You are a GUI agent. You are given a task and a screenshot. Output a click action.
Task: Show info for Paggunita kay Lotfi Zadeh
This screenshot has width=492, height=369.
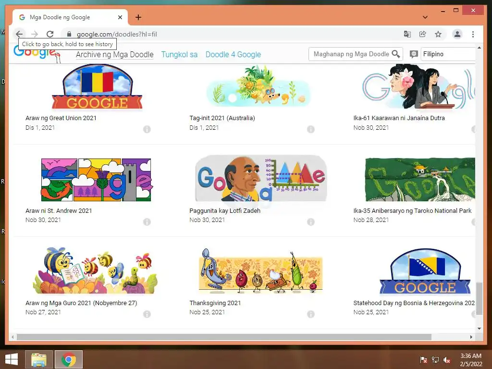pyautogui.click(x=311, y=222)
